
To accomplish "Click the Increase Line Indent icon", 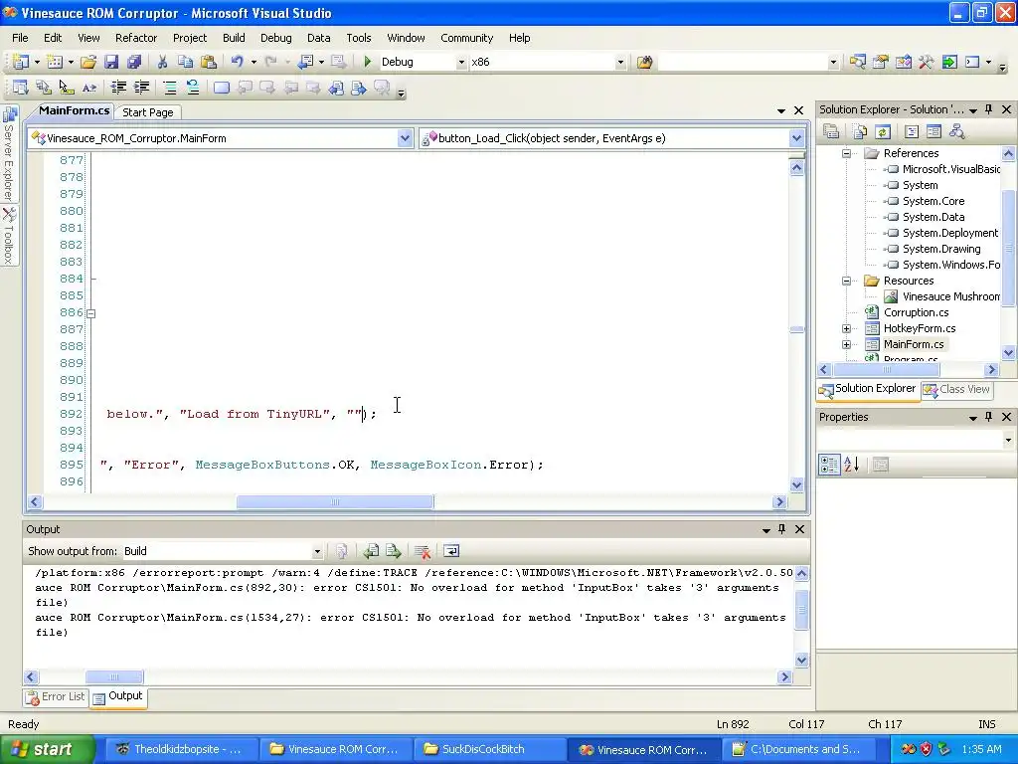I will [141, 88].
